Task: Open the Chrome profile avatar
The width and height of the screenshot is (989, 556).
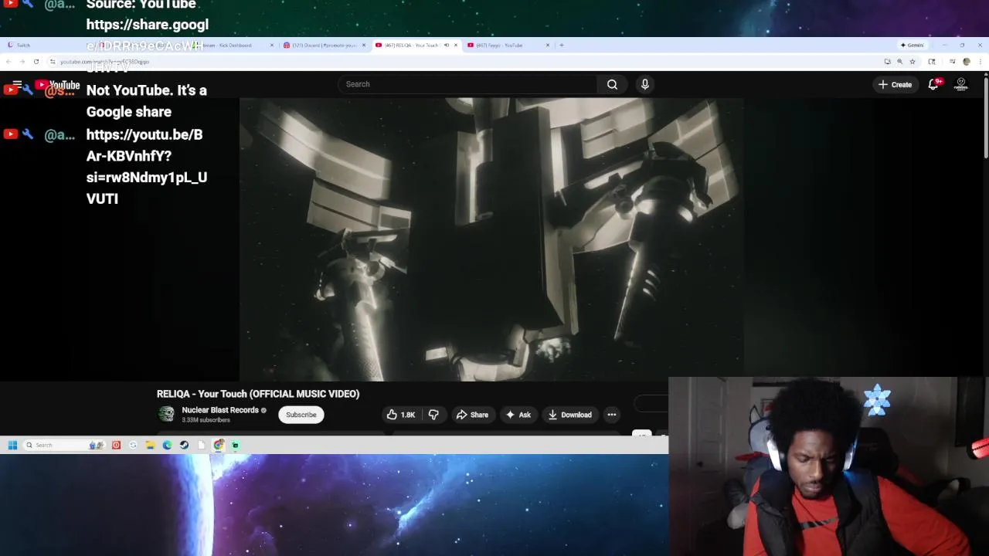Action: click(966, 62)
